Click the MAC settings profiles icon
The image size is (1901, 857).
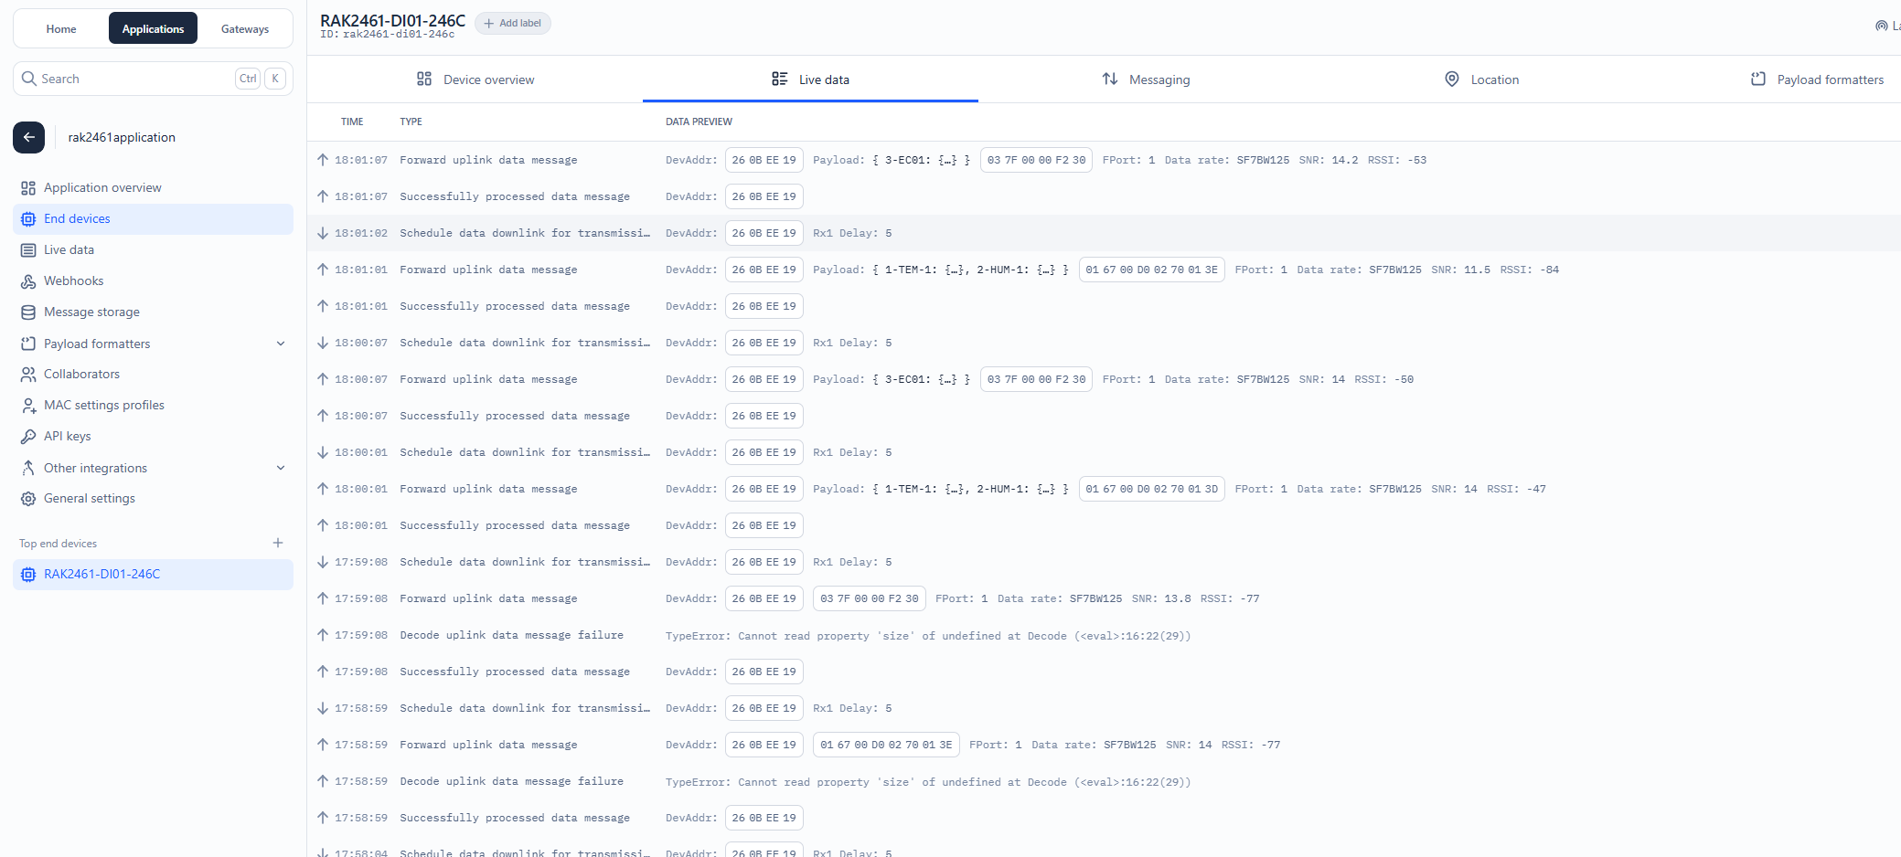click(x=28, y=406)
